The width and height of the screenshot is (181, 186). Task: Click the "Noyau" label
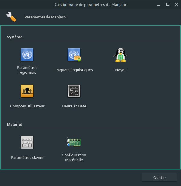[x=121, y=70]
